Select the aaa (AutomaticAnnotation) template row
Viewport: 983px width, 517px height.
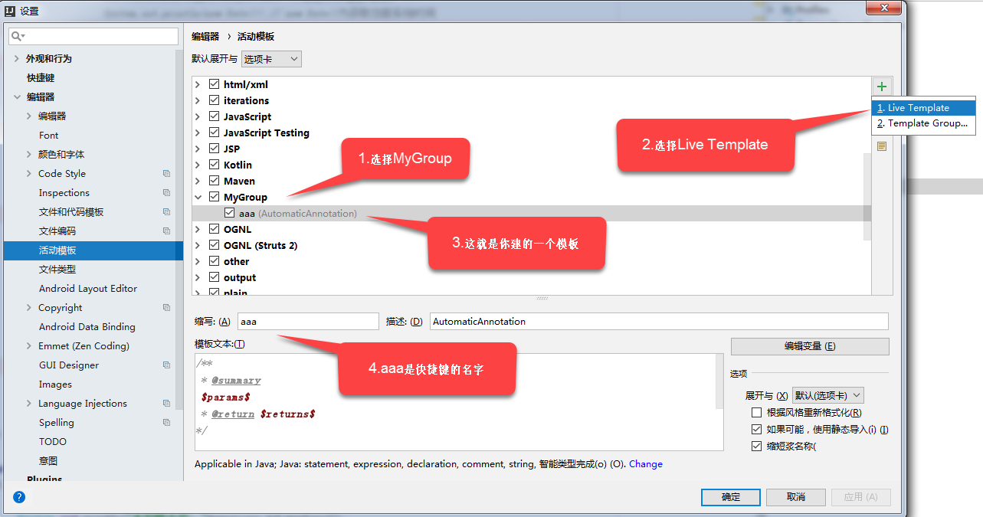tap(532, 214)
